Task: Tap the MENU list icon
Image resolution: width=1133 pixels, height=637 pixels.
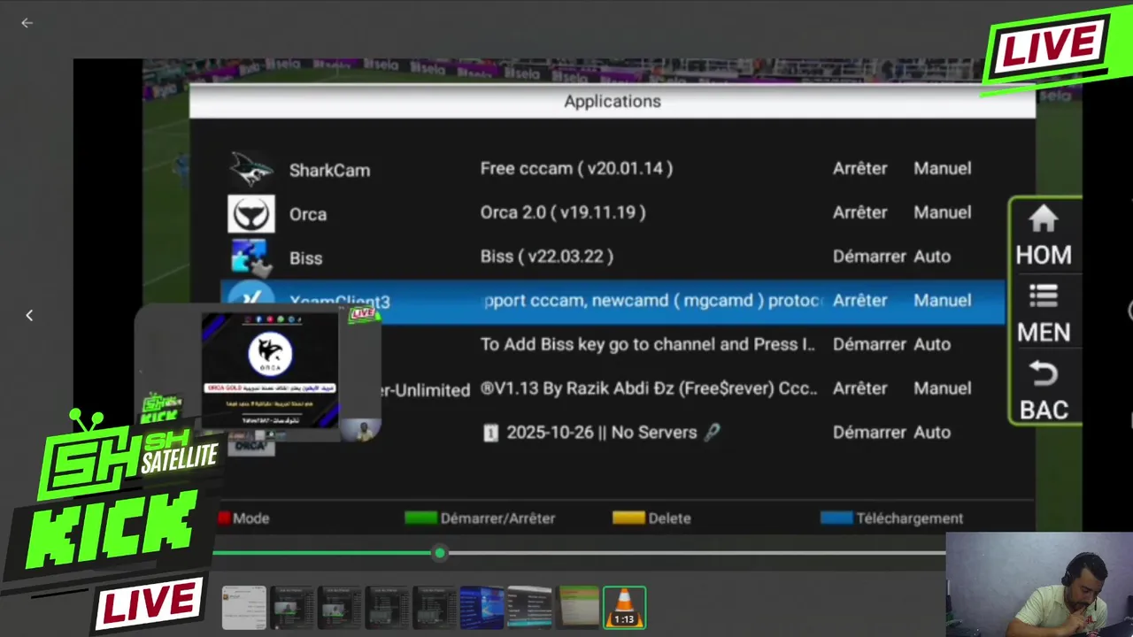Action: click(1044, 295)
